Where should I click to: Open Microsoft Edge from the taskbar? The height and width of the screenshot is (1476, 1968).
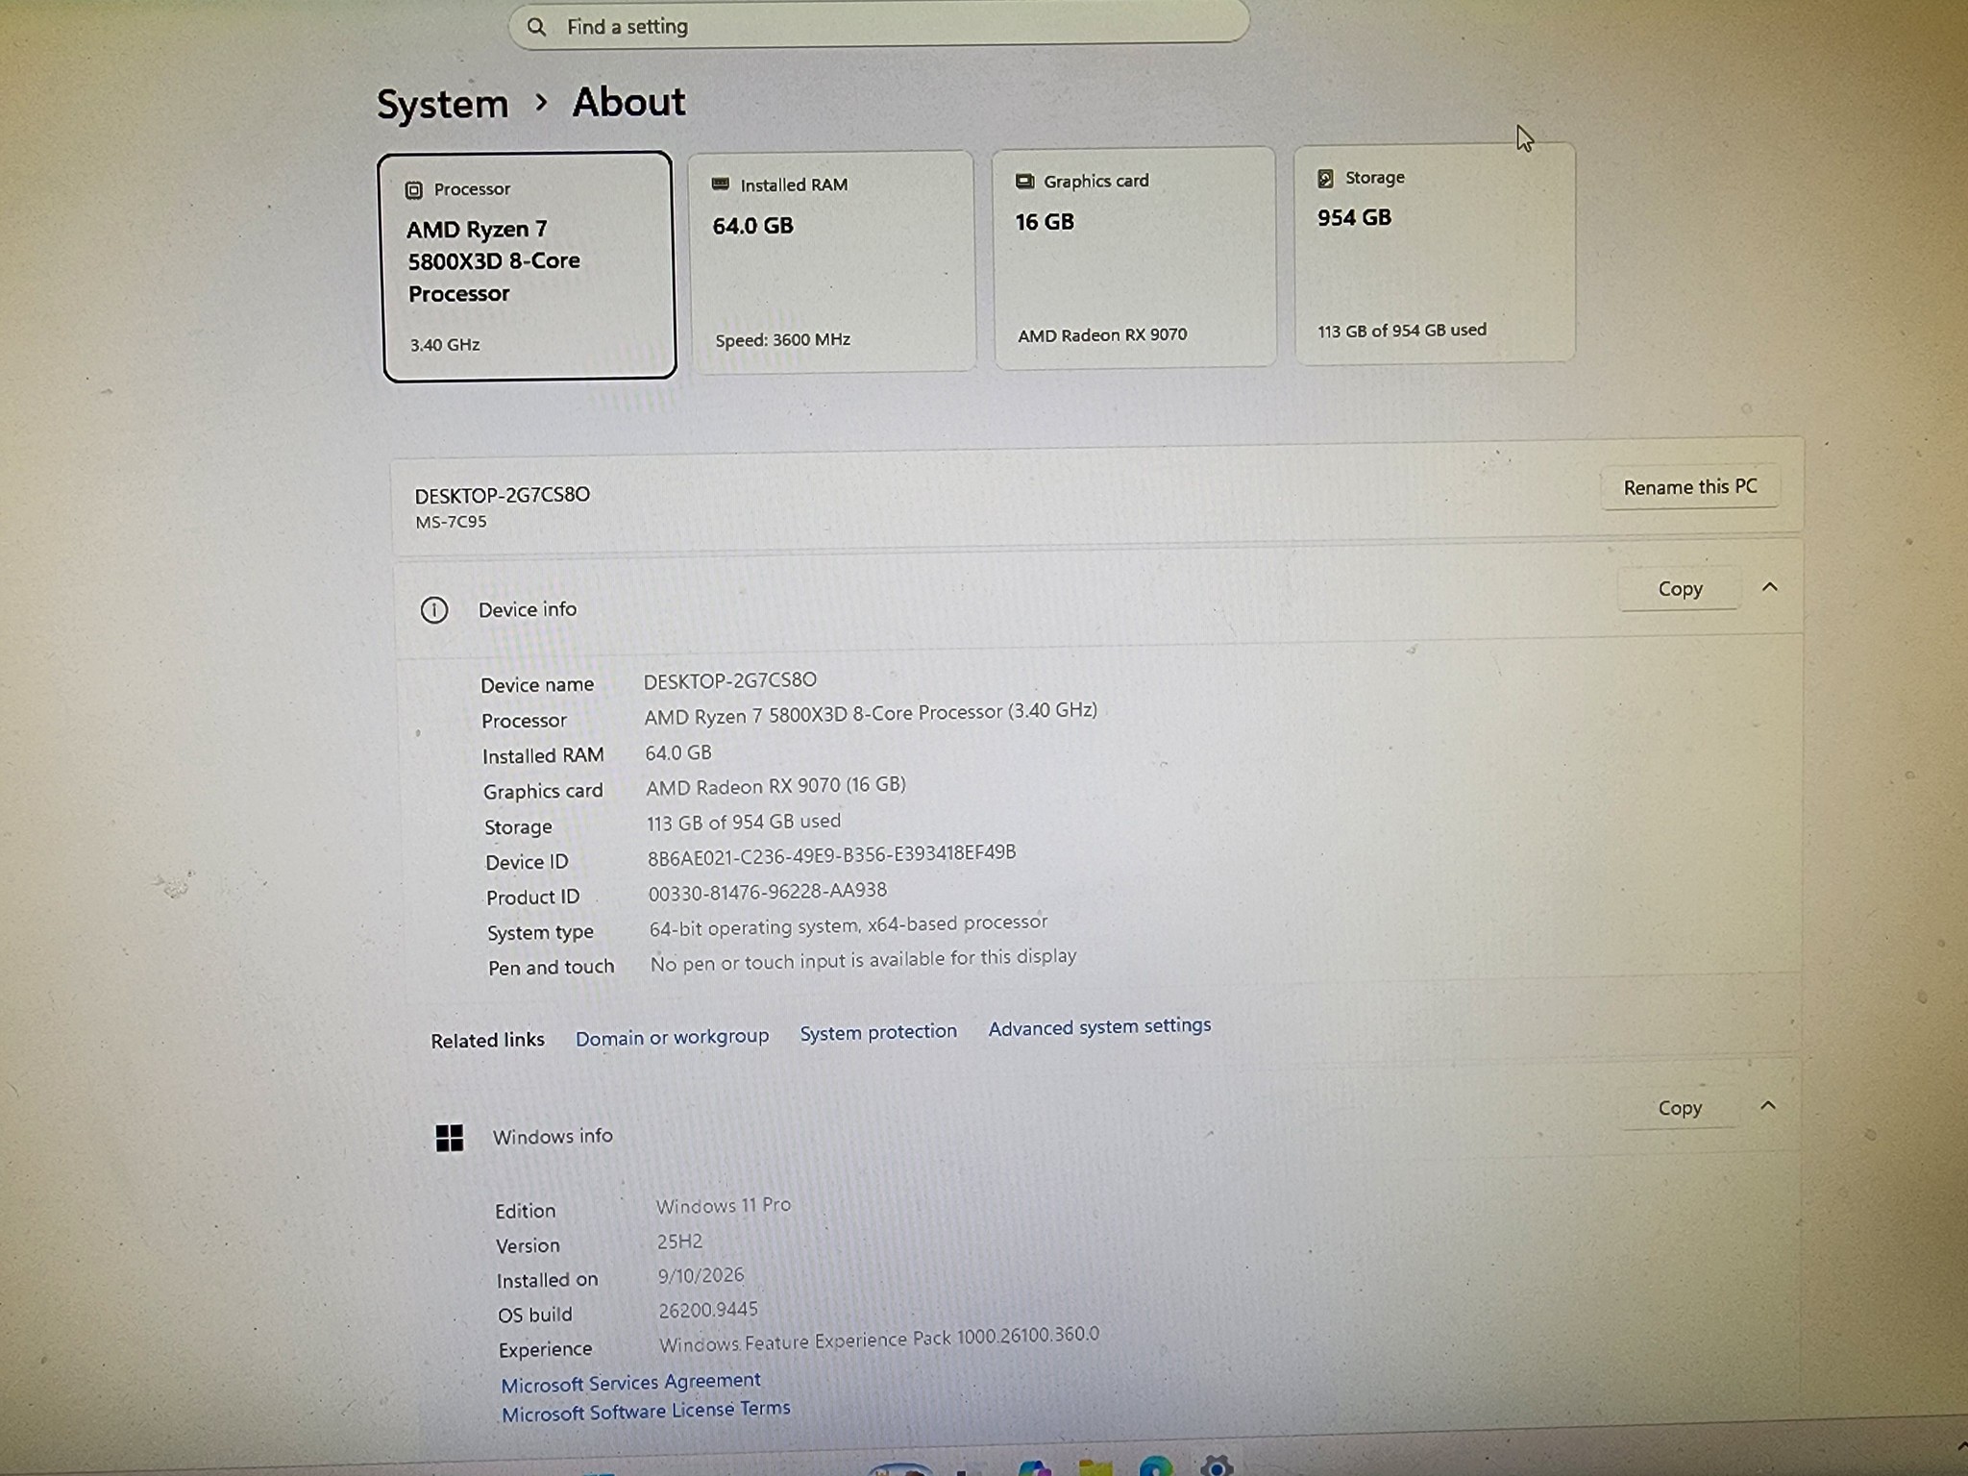[1156, 1467]
